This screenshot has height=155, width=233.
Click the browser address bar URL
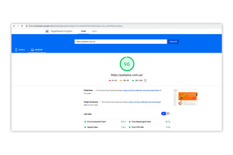tap(75, 26)
